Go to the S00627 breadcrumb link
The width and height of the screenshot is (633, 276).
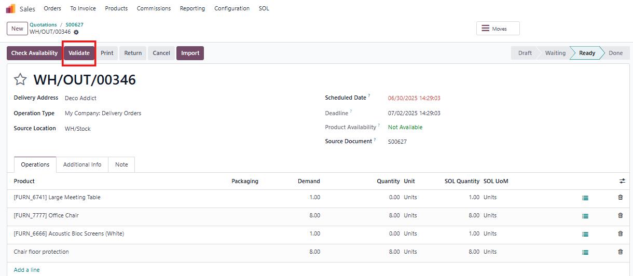coord(74,24)
